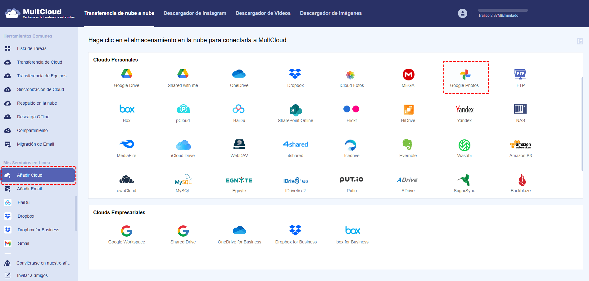Open the Descargador de Instagram tab
Screen dimensions: 589x281
tap(195, 13)
